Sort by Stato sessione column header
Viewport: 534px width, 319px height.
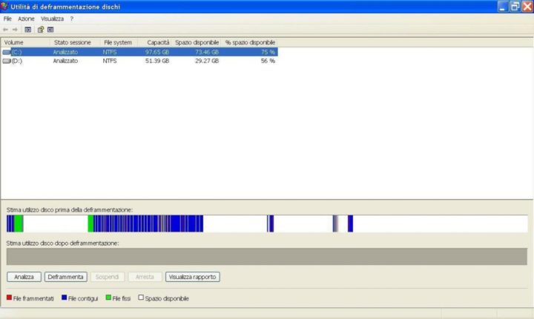75,42
